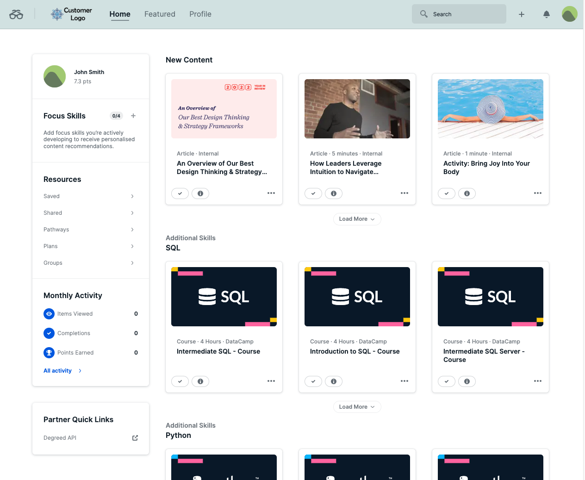The image size is (585, 480).
Task: Expand the Groups resources chevron
Action: [x=132, y=263]
